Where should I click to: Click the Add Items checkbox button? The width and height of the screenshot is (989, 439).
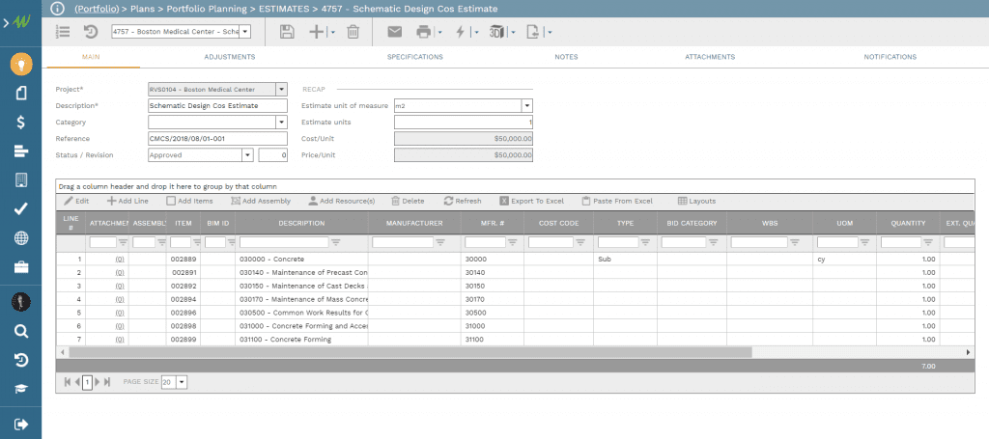[190, 201]
